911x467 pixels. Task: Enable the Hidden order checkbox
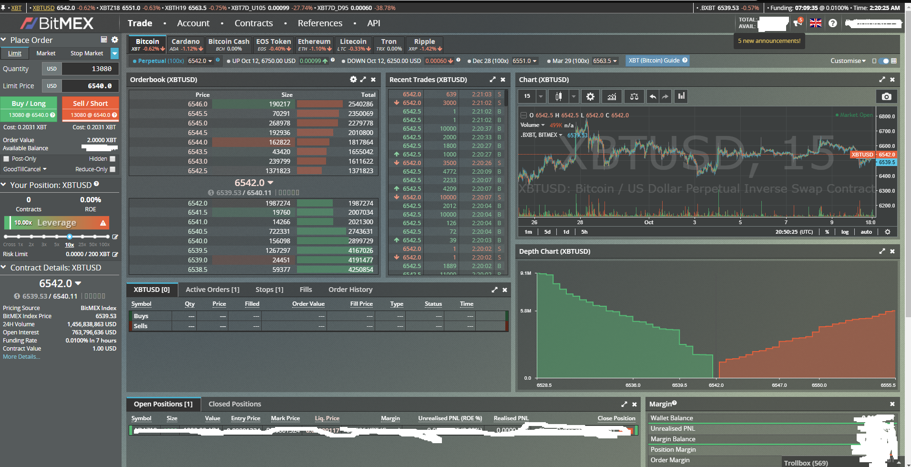[x=113, y=159]
